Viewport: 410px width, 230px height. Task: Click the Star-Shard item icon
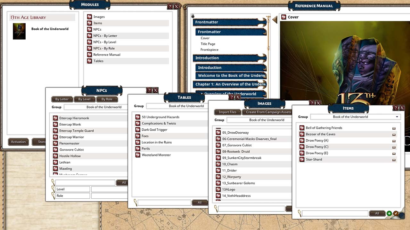tap(301, 159)
